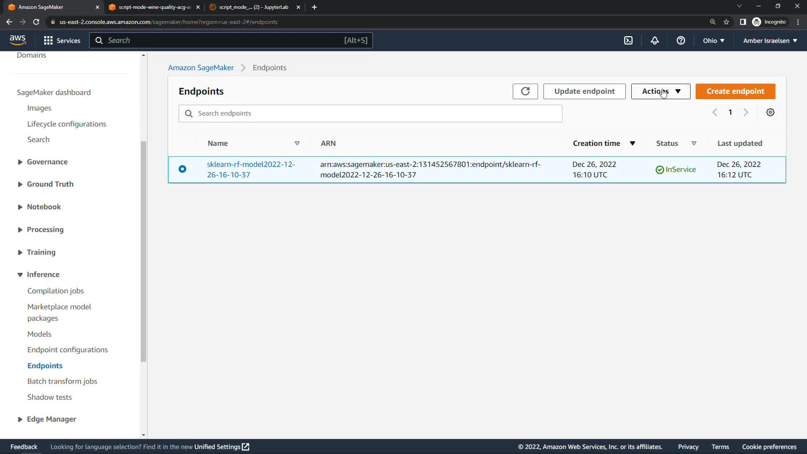This screenshot has width=807, height=454.
Task: Open the notifications bell icon
Action: [x=654, y=40]
